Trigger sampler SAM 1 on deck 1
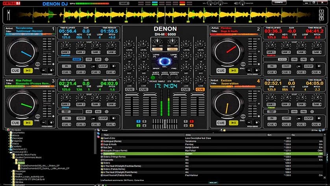Image resolution: width=330 pixels, height=186 pixels. 66,52
